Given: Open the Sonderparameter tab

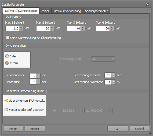Looking at the screenshot, I should click(97, 11).
